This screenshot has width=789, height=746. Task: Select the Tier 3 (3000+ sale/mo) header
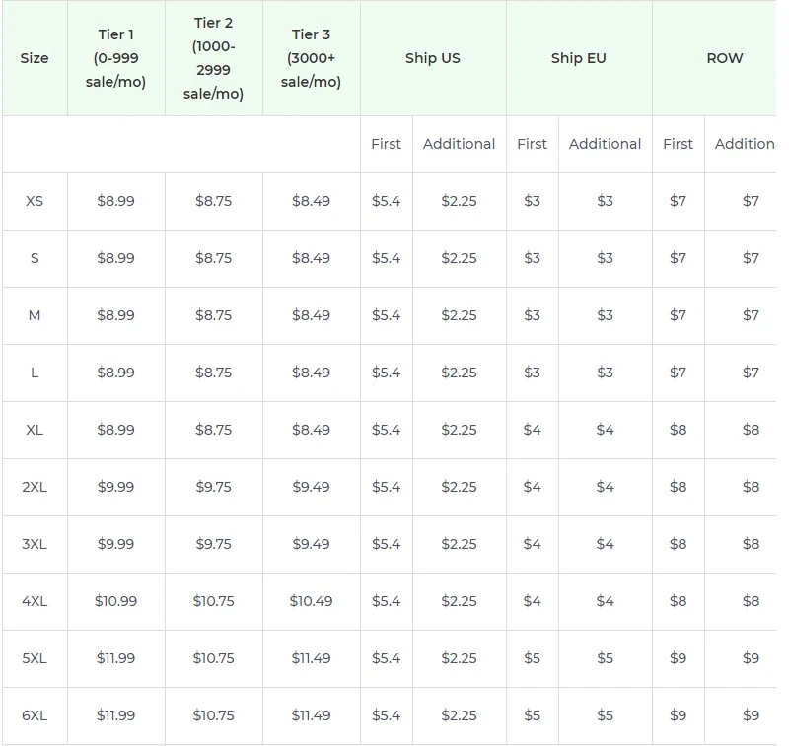pyautogui.click(x=313, y=58)
